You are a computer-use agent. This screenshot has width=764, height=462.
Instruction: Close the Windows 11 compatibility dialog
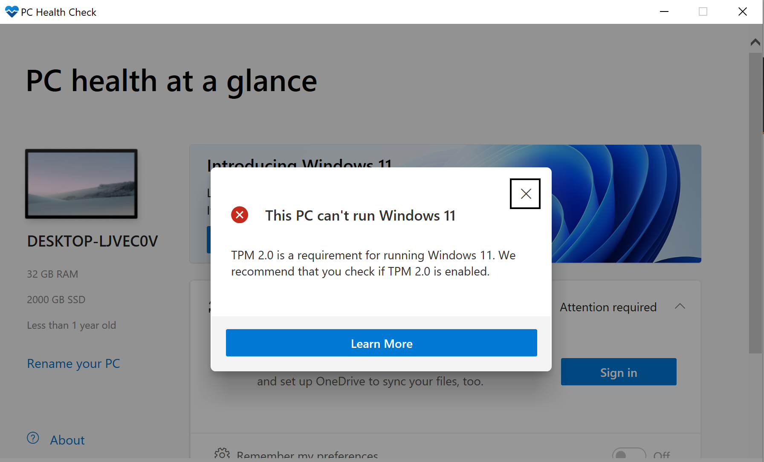point(525,194)
